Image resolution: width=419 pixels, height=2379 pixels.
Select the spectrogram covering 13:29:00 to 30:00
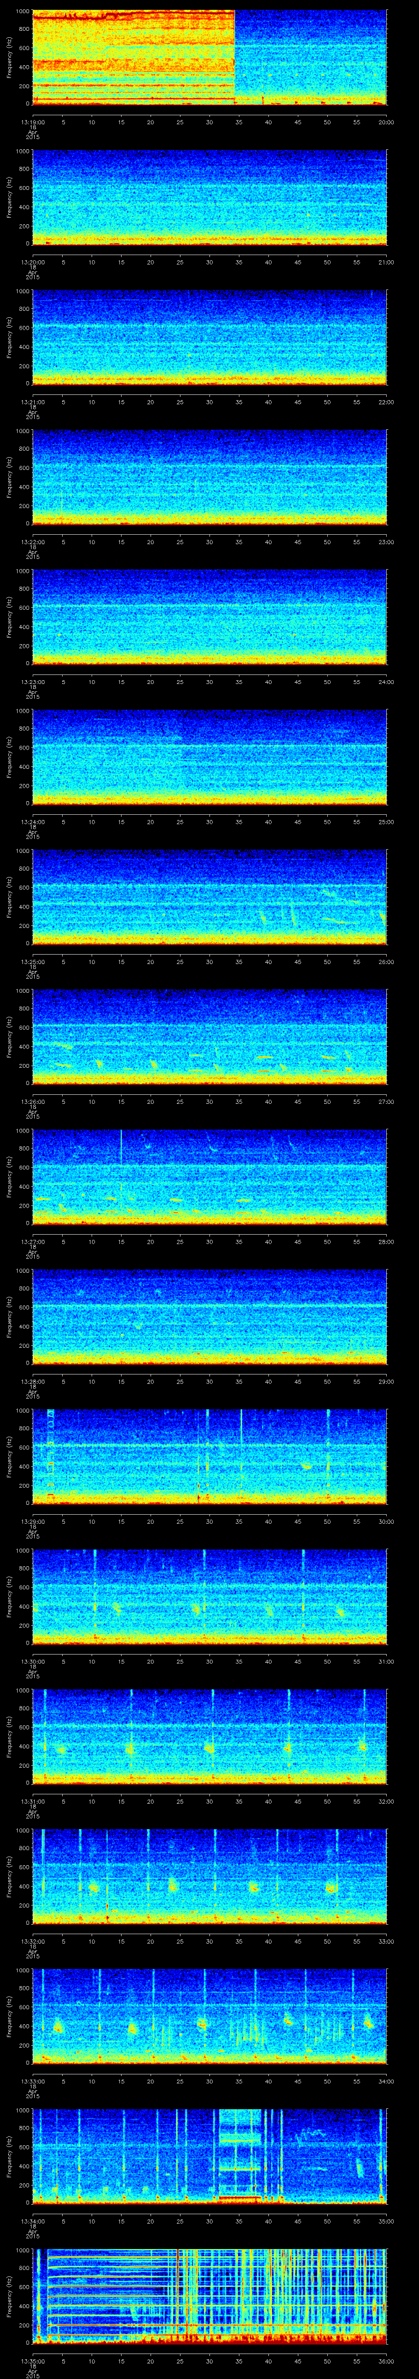pyautogui.click(x=209, y=1457)
